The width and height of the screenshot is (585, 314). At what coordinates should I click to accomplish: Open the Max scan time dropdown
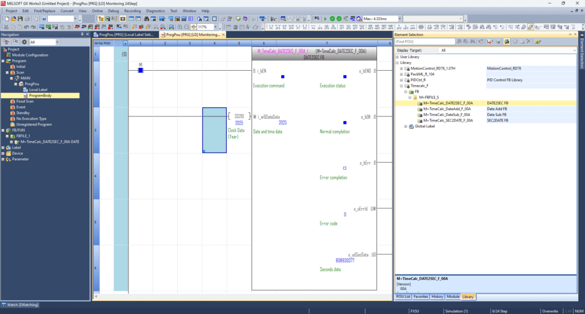tap(399, 19)
